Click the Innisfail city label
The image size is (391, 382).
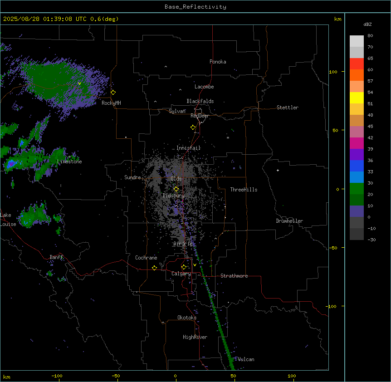189,148
